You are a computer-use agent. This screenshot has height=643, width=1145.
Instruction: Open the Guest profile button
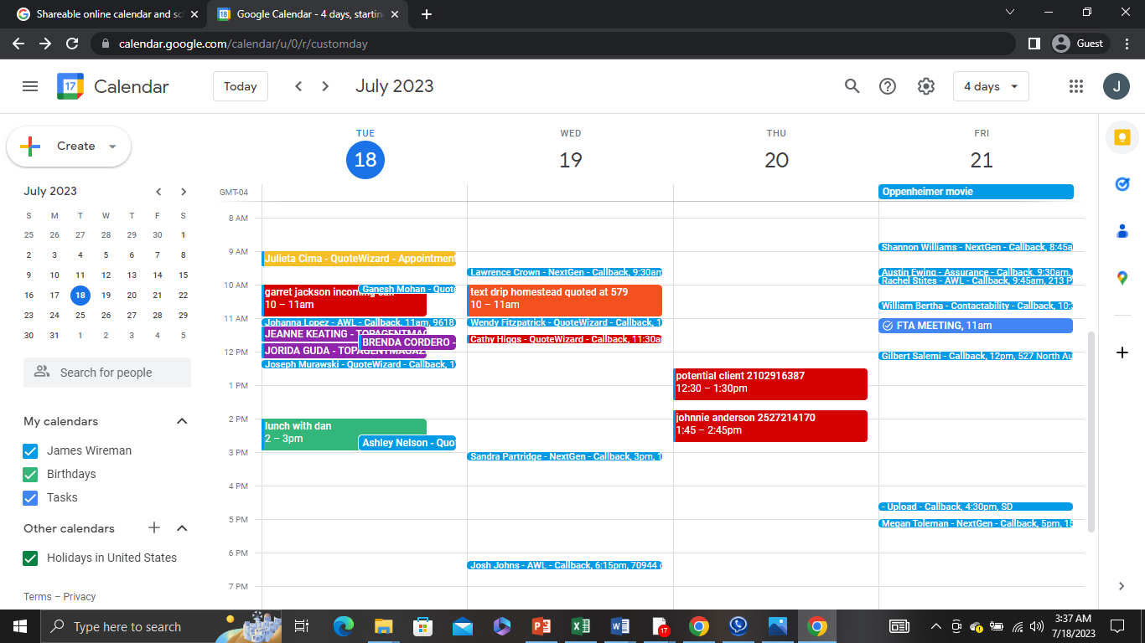coord(1080,44)
